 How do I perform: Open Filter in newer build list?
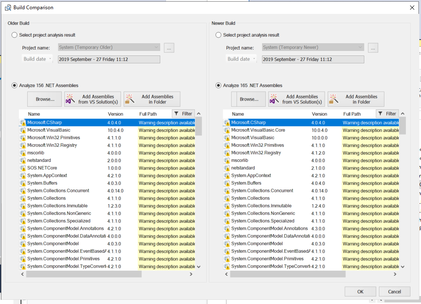coord(387,114)
